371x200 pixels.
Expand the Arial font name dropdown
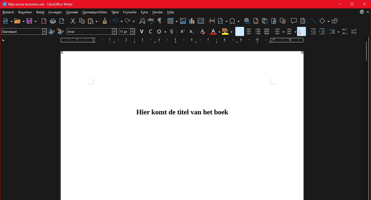click(114, 32)
